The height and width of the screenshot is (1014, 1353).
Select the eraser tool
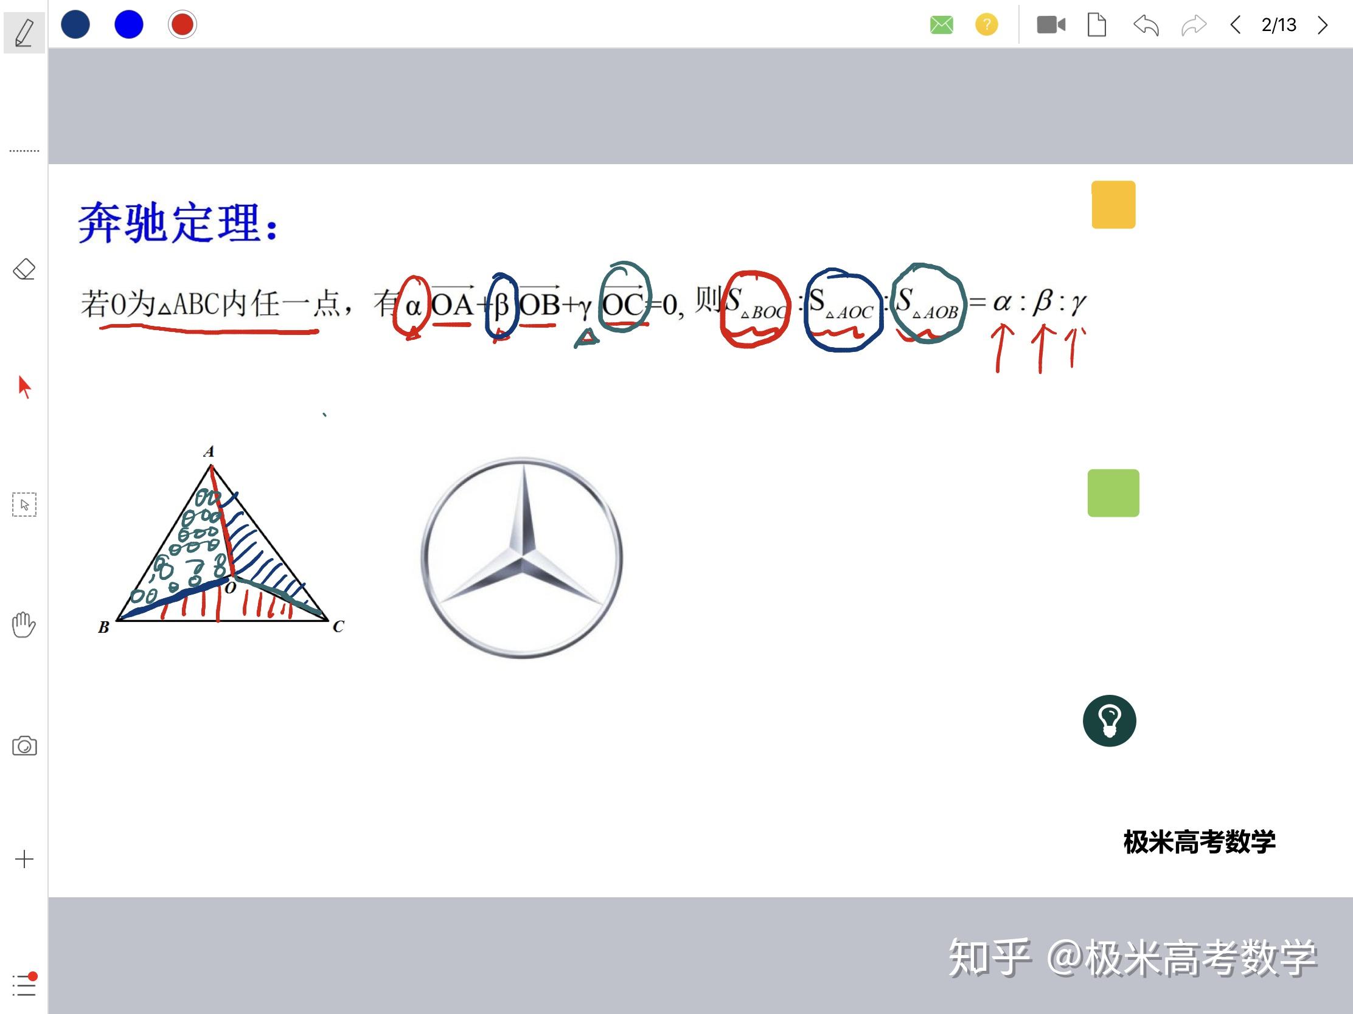point(23,269)
